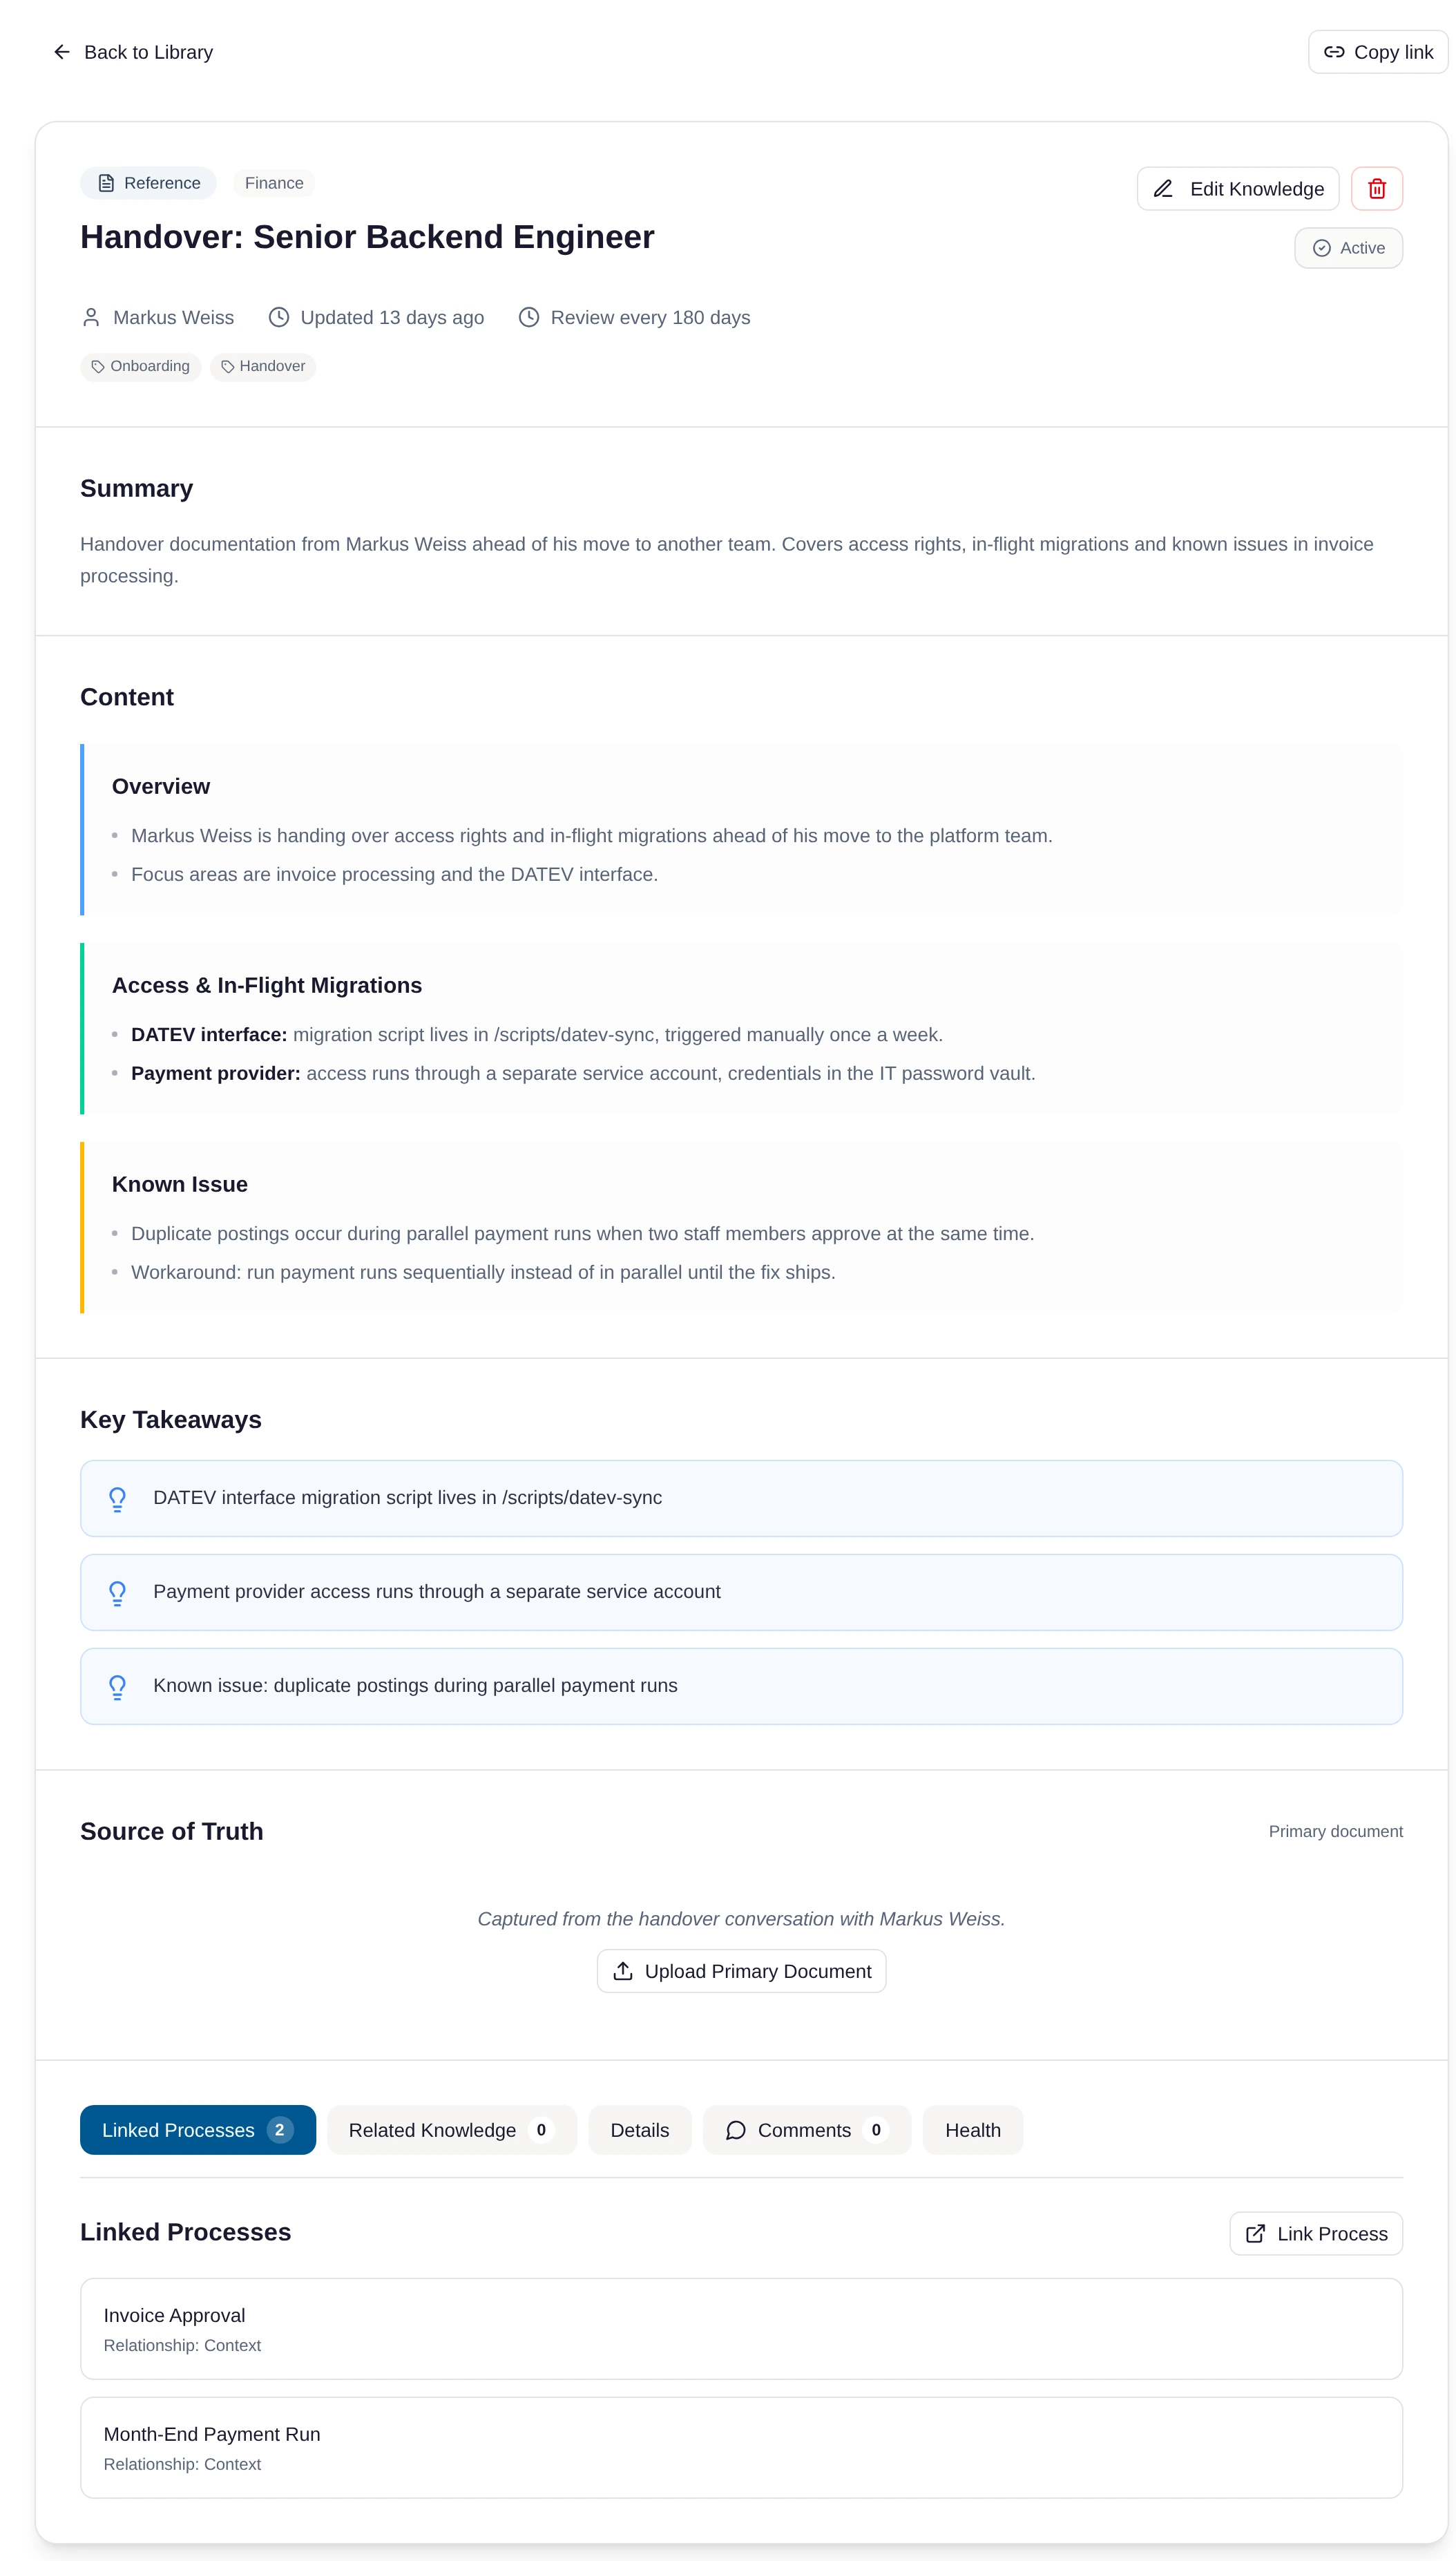1456x2561 pixels.
Task: Select the Onboarding tag
Action: 141,367
